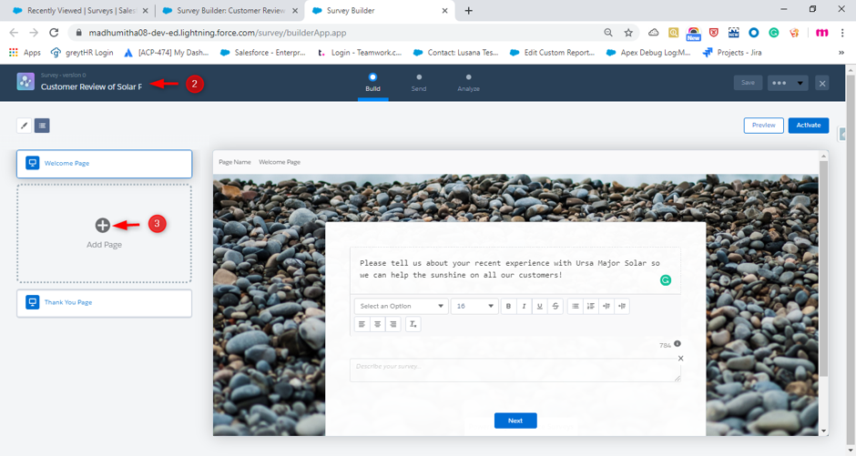Switch to Recently Viewed Surveys browser tab
856x456 pixels.
80,10
